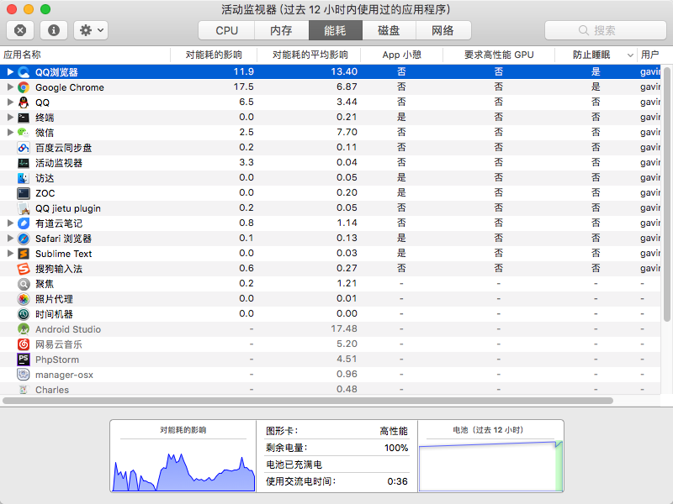The height and width of the screenshot is (504, 673).
Task: Click the QQ浏览器 app icon
Action: click(x=24, y=72)
